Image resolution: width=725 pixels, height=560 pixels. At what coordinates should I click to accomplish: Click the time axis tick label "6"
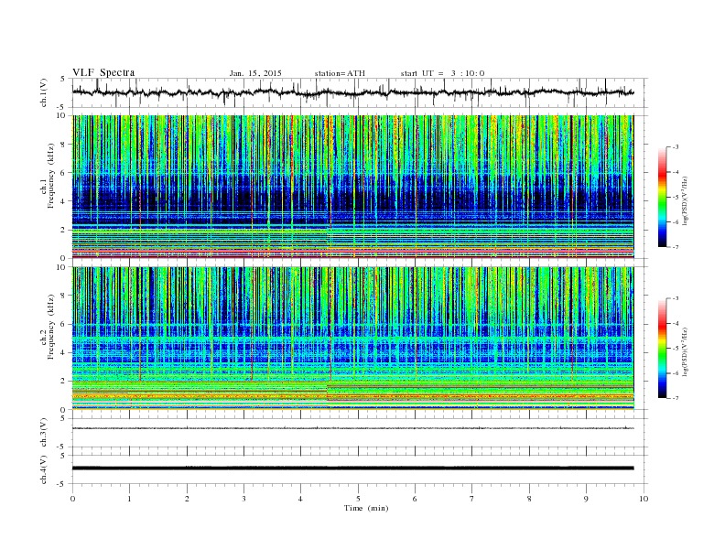[415, 499]
